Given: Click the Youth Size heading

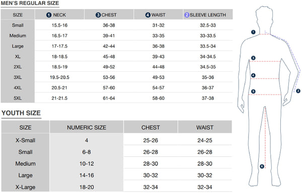Looking at the screenshot, I should (x=21, y=113).
